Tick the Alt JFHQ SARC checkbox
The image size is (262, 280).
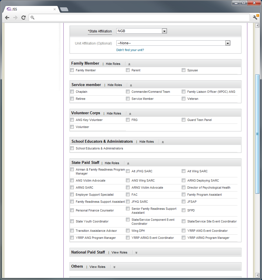click(128, 171)
